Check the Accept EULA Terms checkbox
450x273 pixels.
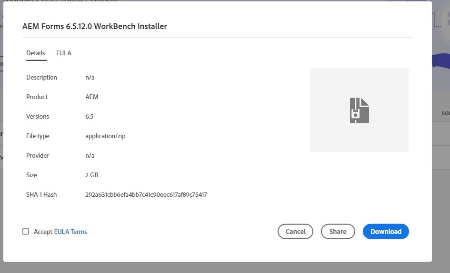[26, 232]
